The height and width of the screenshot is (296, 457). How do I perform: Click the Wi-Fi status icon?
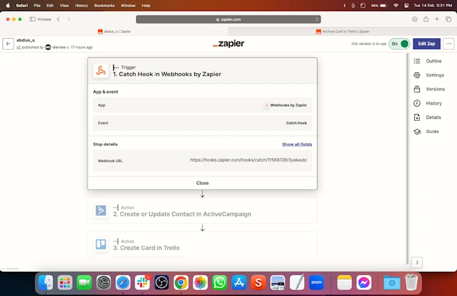(396, 6)
